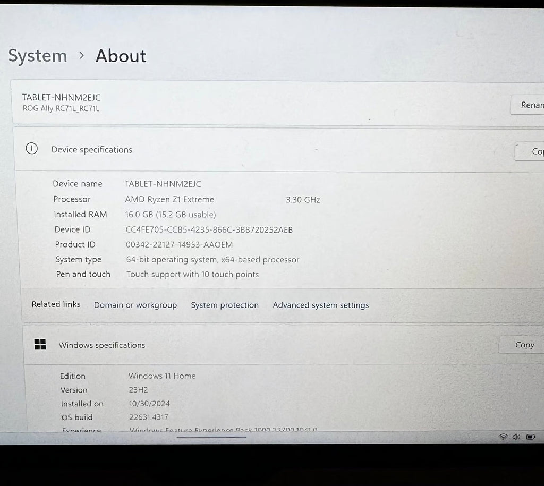Click the info icon beside Device specifications
Image resolution: width=544 pixels, height=486 pixels.
pos(32,149)
